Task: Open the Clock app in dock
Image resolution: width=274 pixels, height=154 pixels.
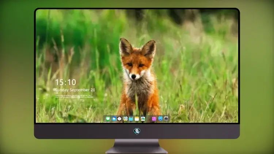Action: pos(119,119)
